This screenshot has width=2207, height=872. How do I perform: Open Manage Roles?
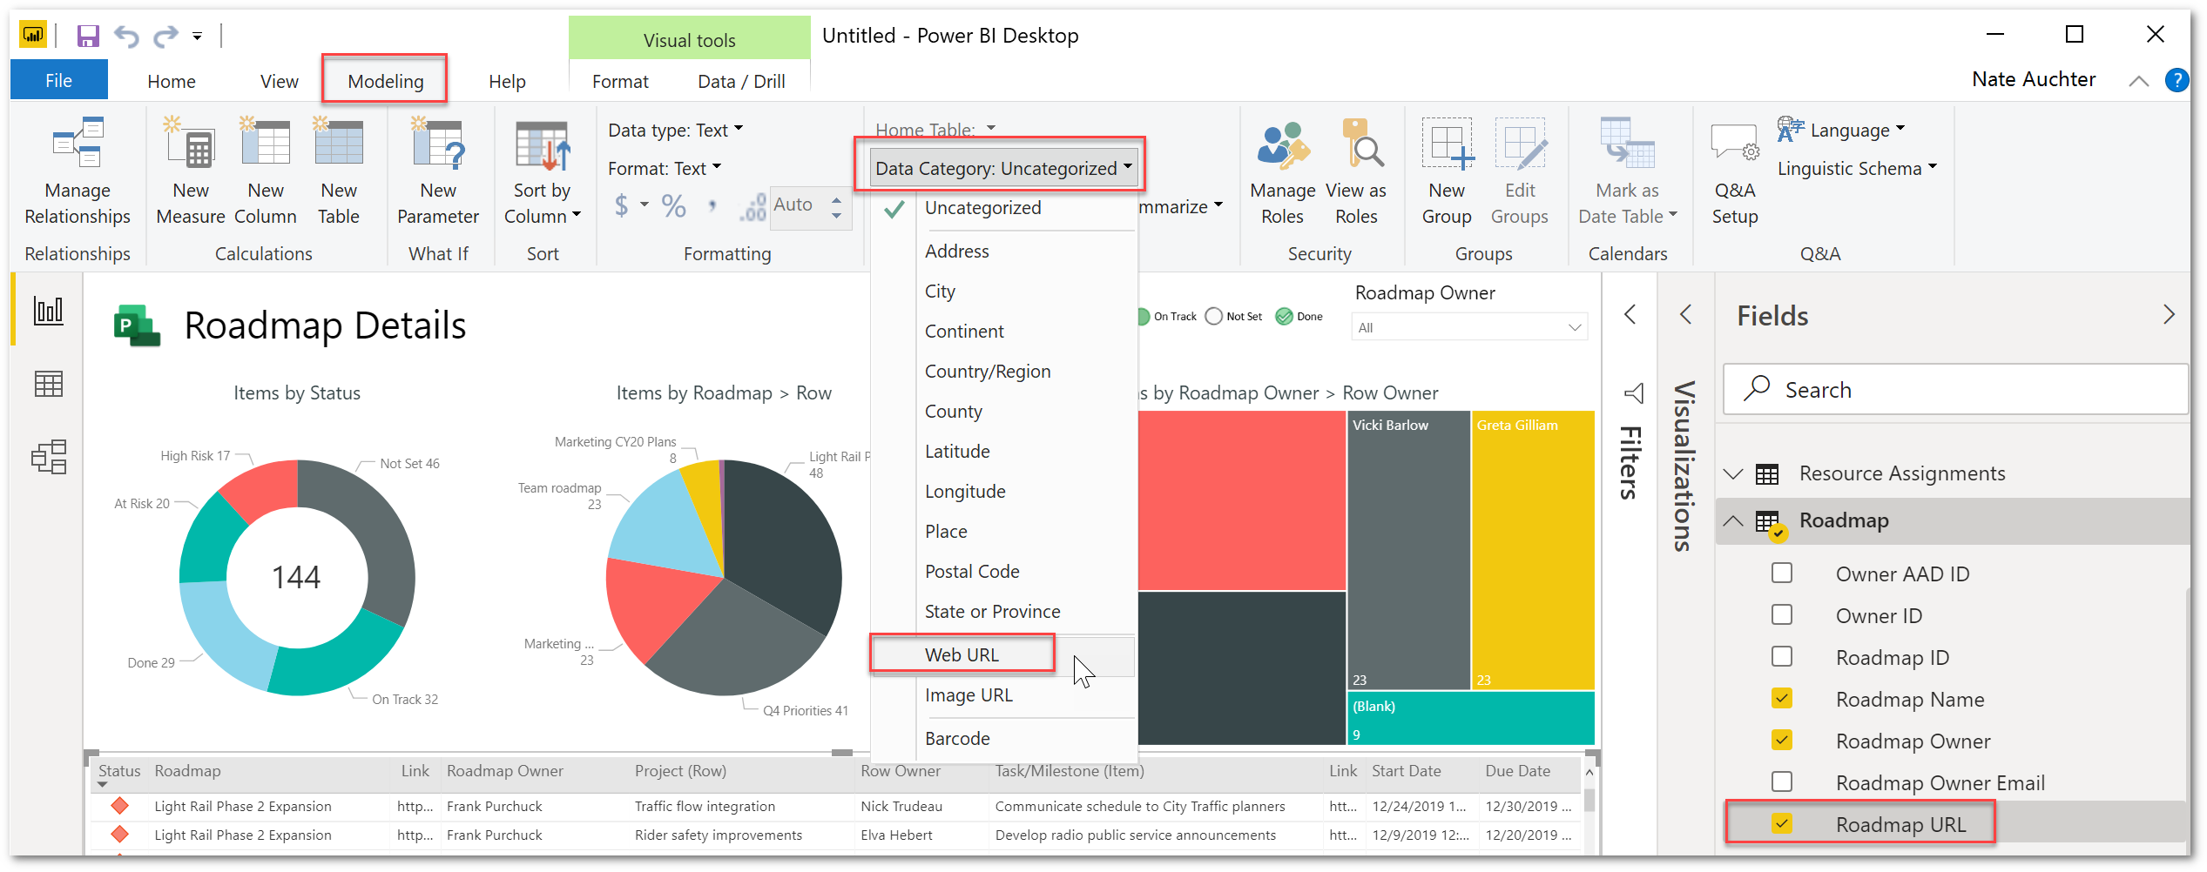pyautogui.click(x=1282, y=171)
